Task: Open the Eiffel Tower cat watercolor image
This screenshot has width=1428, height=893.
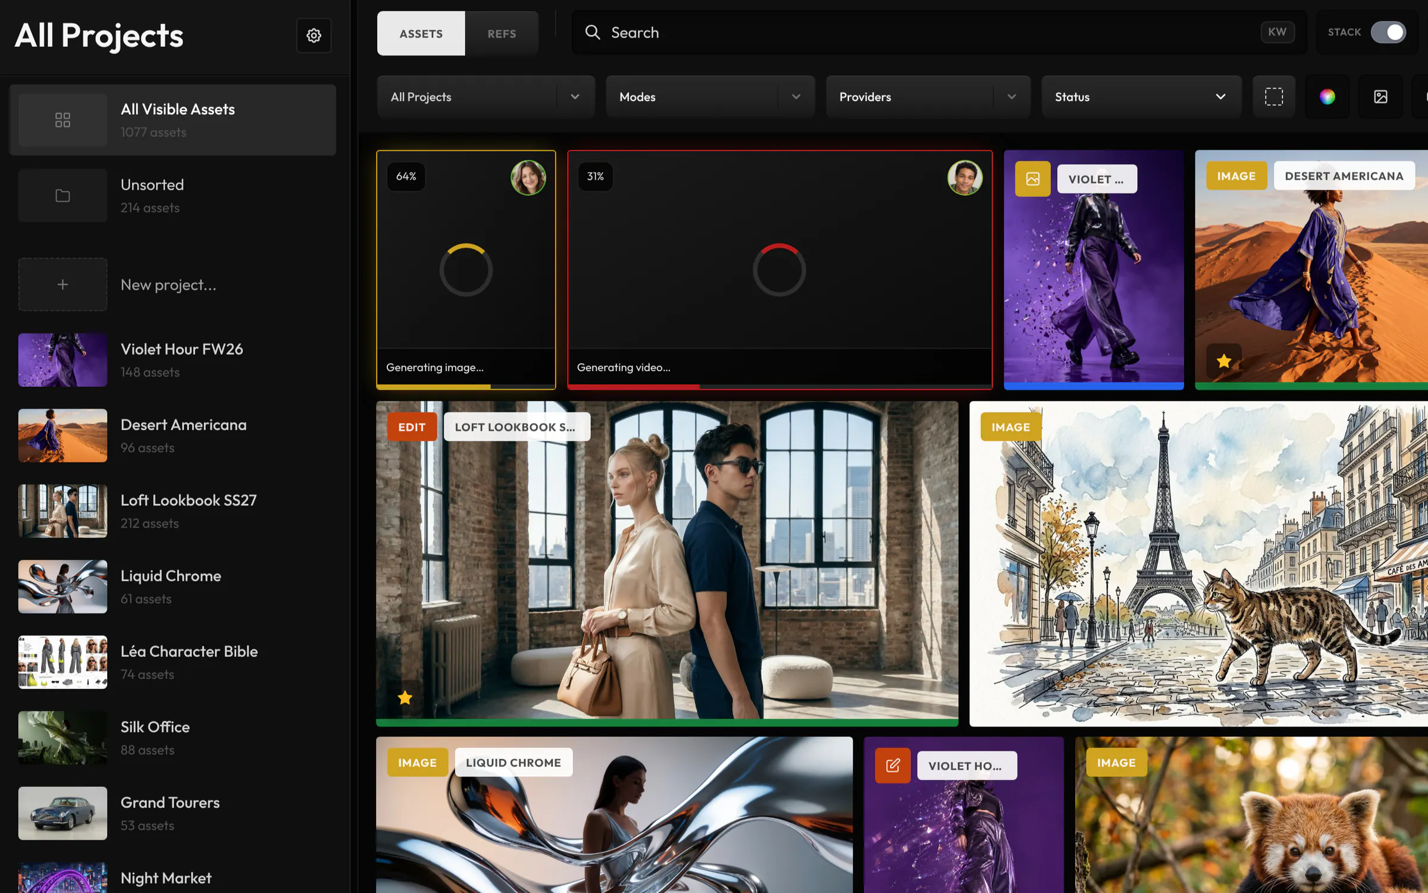Action: point(1198,564)
